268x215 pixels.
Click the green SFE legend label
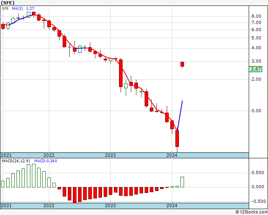point(5,9)
